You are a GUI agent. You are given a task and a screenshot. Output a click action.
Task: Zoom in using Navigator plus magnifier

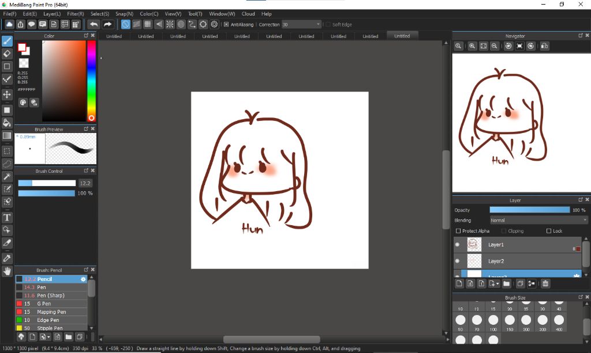(x=472, y=46)
